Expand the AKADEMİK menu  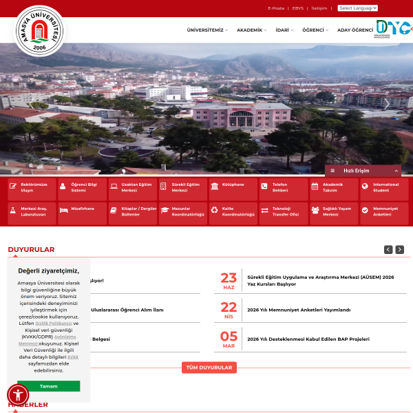(x=251, y=30)
